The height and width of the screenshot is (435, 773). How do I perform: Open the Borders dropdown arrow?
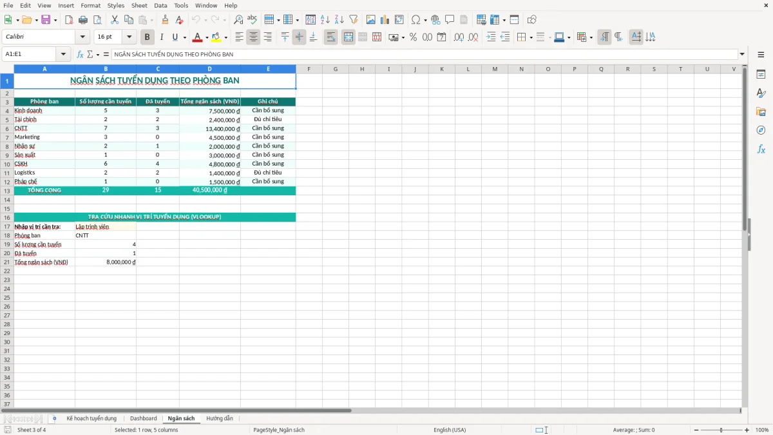(x=531, y=37)
